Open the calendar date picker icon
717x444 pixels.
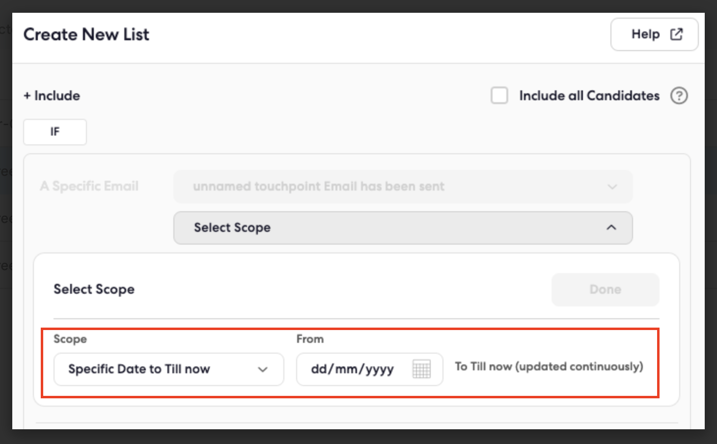click(x=421, y=369)
